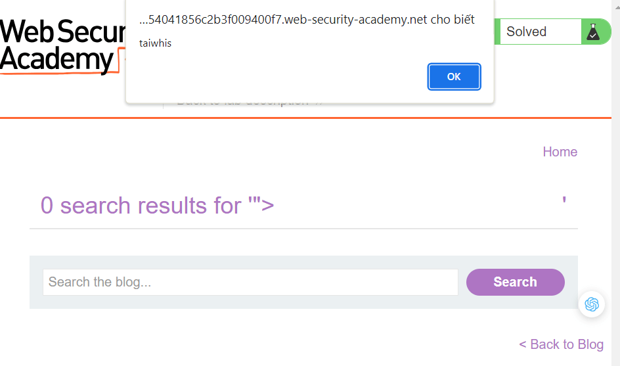The height and width of the screenshot is (366, 620).
Task: Click the 'cho biết' text in alert title
Action: (453, 20)
